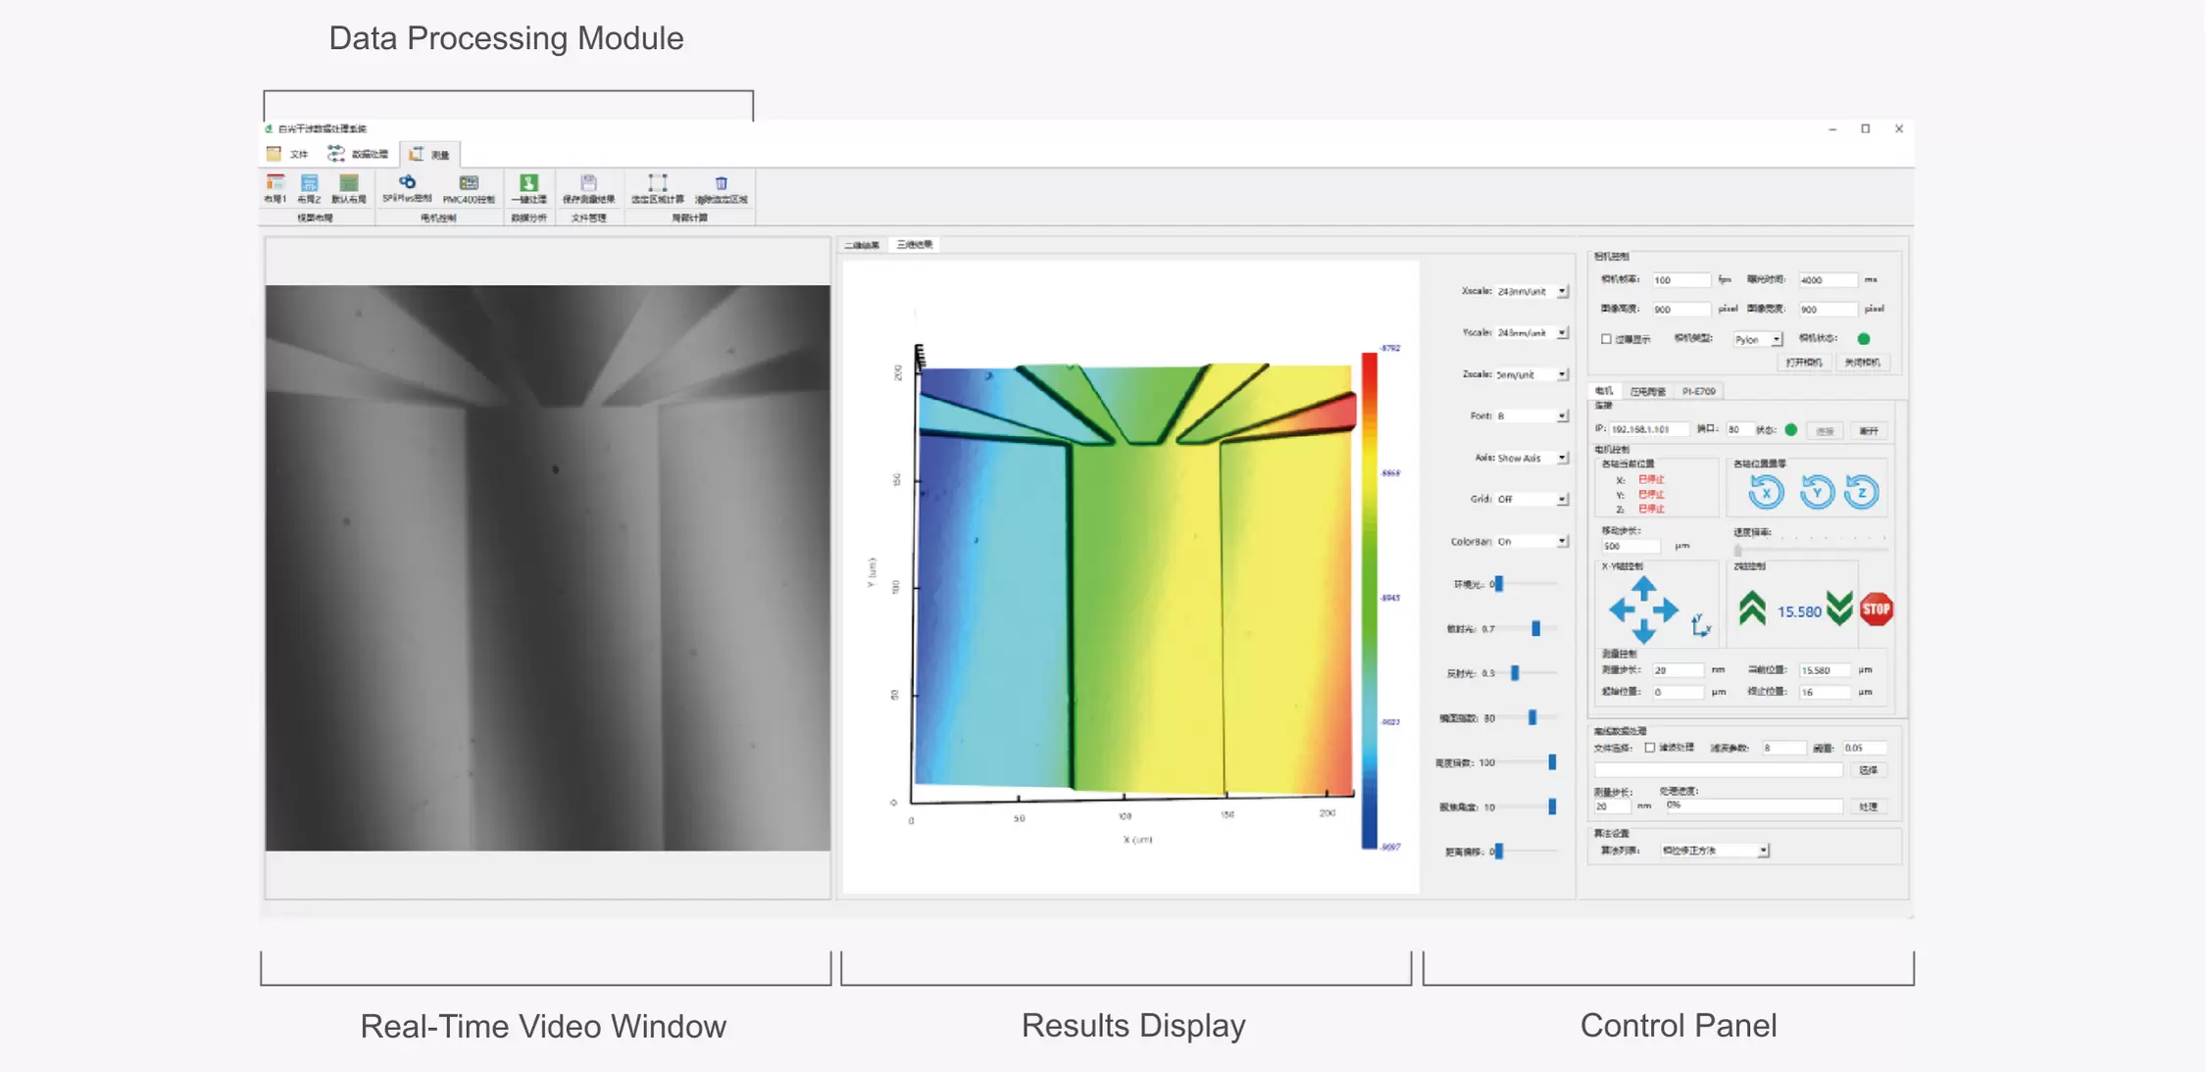
Task: Click the green one-key processing icon
Action: tap(528, 184)
